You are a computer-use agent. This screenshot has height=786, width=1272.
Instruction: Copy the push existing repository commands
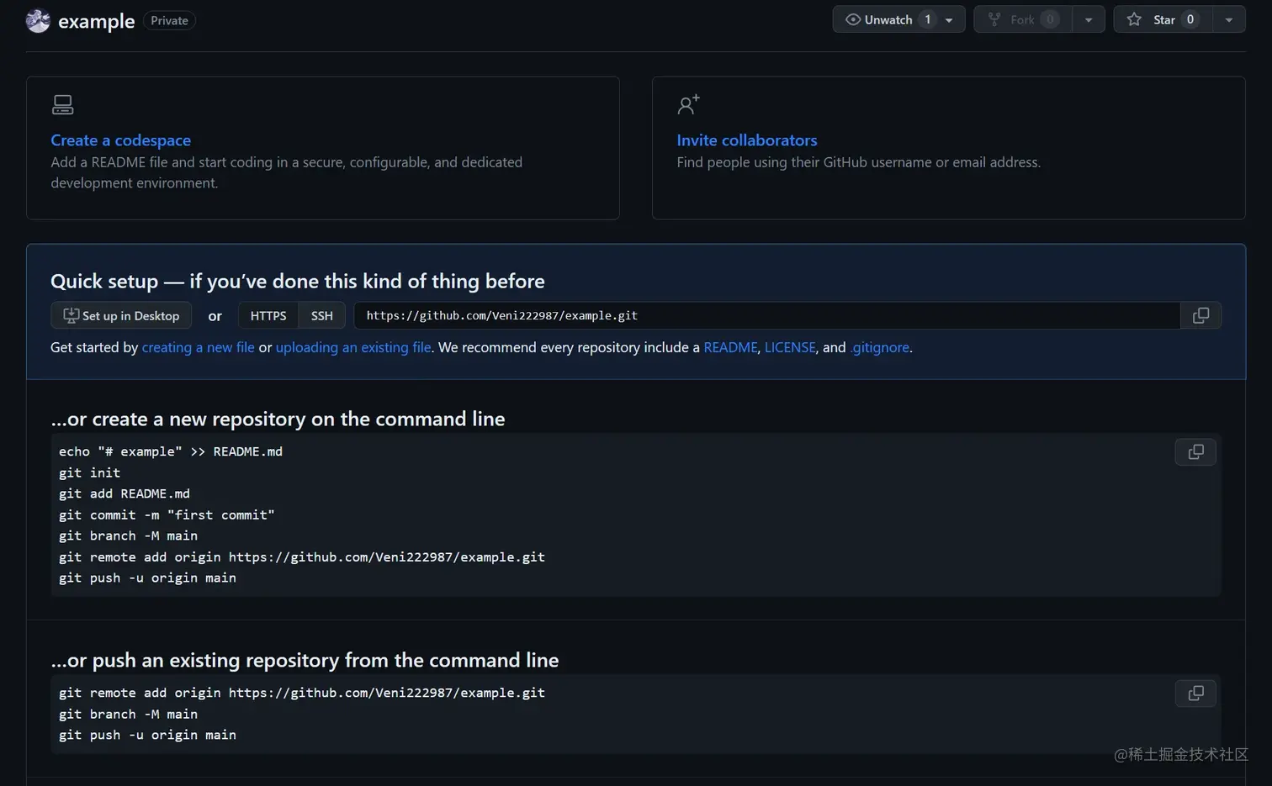(1195, 694)
